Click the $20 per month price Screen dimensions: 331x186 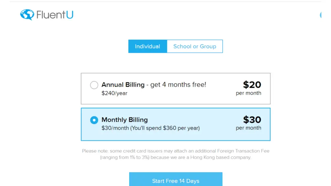click(249, 88)
